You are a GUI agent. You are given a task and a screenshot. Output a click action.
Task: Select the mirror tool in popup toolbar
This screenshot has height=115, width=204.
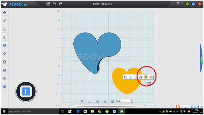(x=141, y=77)
